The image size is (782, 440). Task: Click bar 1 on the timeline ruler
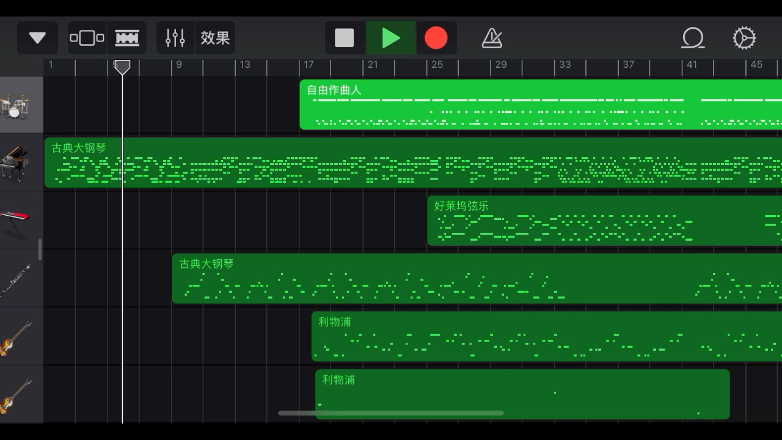(x=51, y=65)
